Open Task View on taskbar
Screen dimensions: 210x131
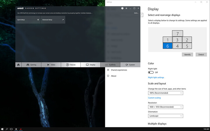[11, 129]
